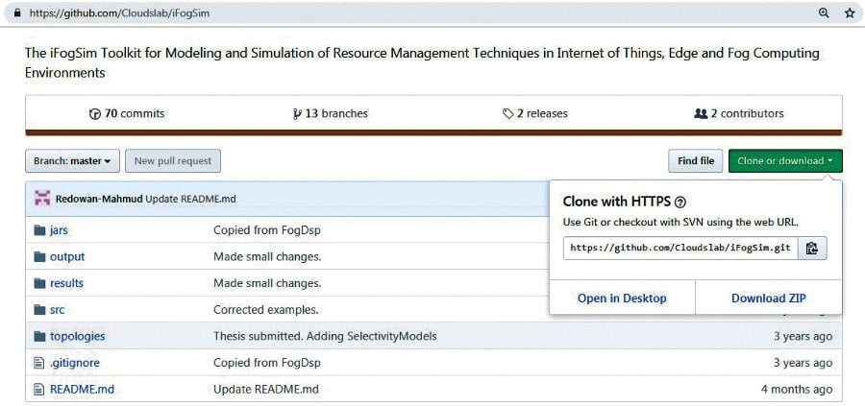
Task: Open the Branch: master dropdown
Action: [x=72, y=161]
